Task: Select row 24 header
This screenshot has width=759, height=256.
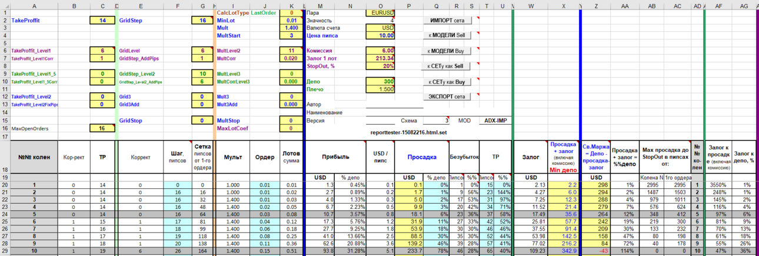Action: point(4,215)
